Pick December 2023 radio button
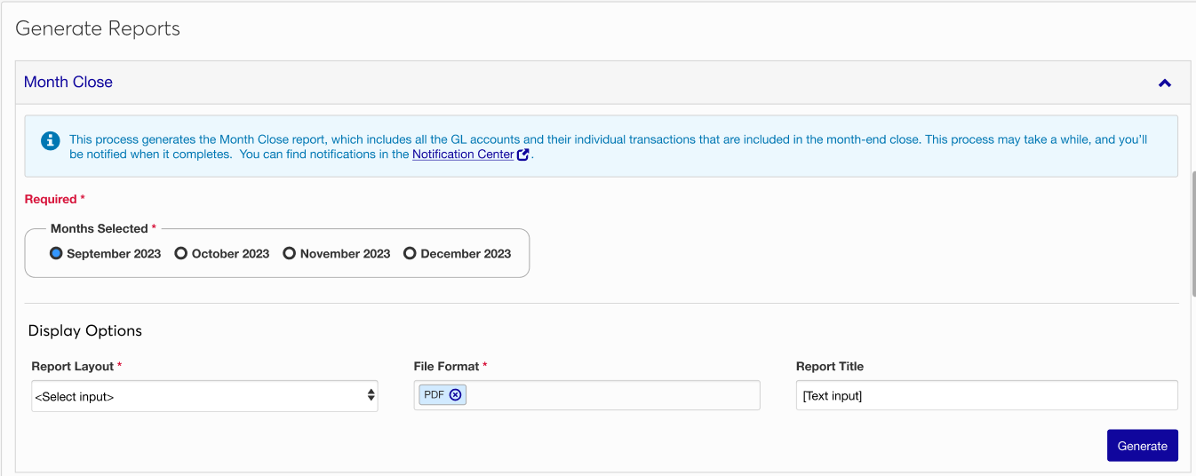This screenshot has height=476, width=1196. (410, 253)
